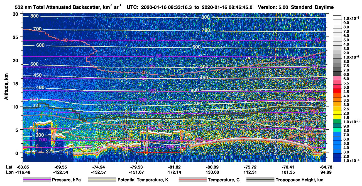Click the colorbar label '2.5'
The width and height of the screenshot is (362, 186).
(346, 109)
